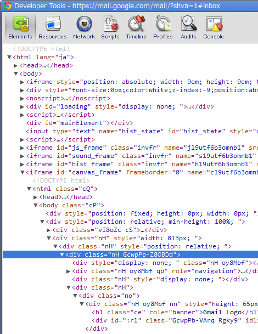Expand the top-level head node
Screen dimensions: 258x334
(15, 65)
